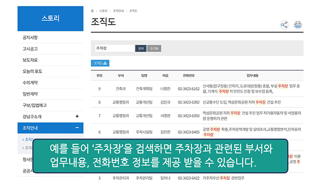321x180 pixels.
Task: Click the 스토리 sidebar header
Action: (x=50, y=19)
